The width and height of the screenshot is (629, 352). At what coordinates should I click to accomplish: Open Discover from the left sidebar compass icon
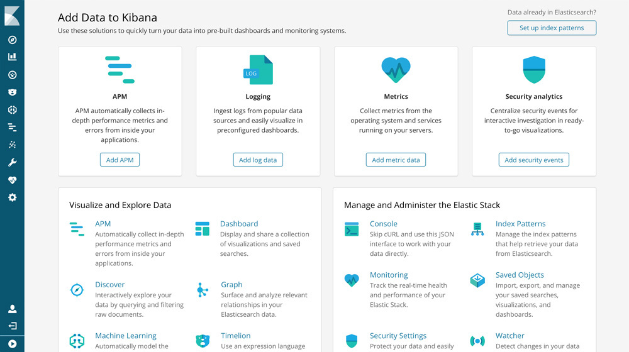tap(12, 40)
